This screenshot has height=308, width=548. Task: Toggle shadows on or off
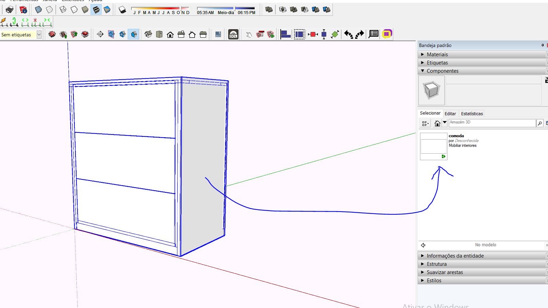point(123,10)
